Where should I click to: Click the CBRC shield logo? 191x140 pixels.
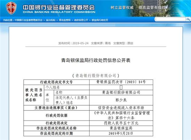(x=11, y=8)
